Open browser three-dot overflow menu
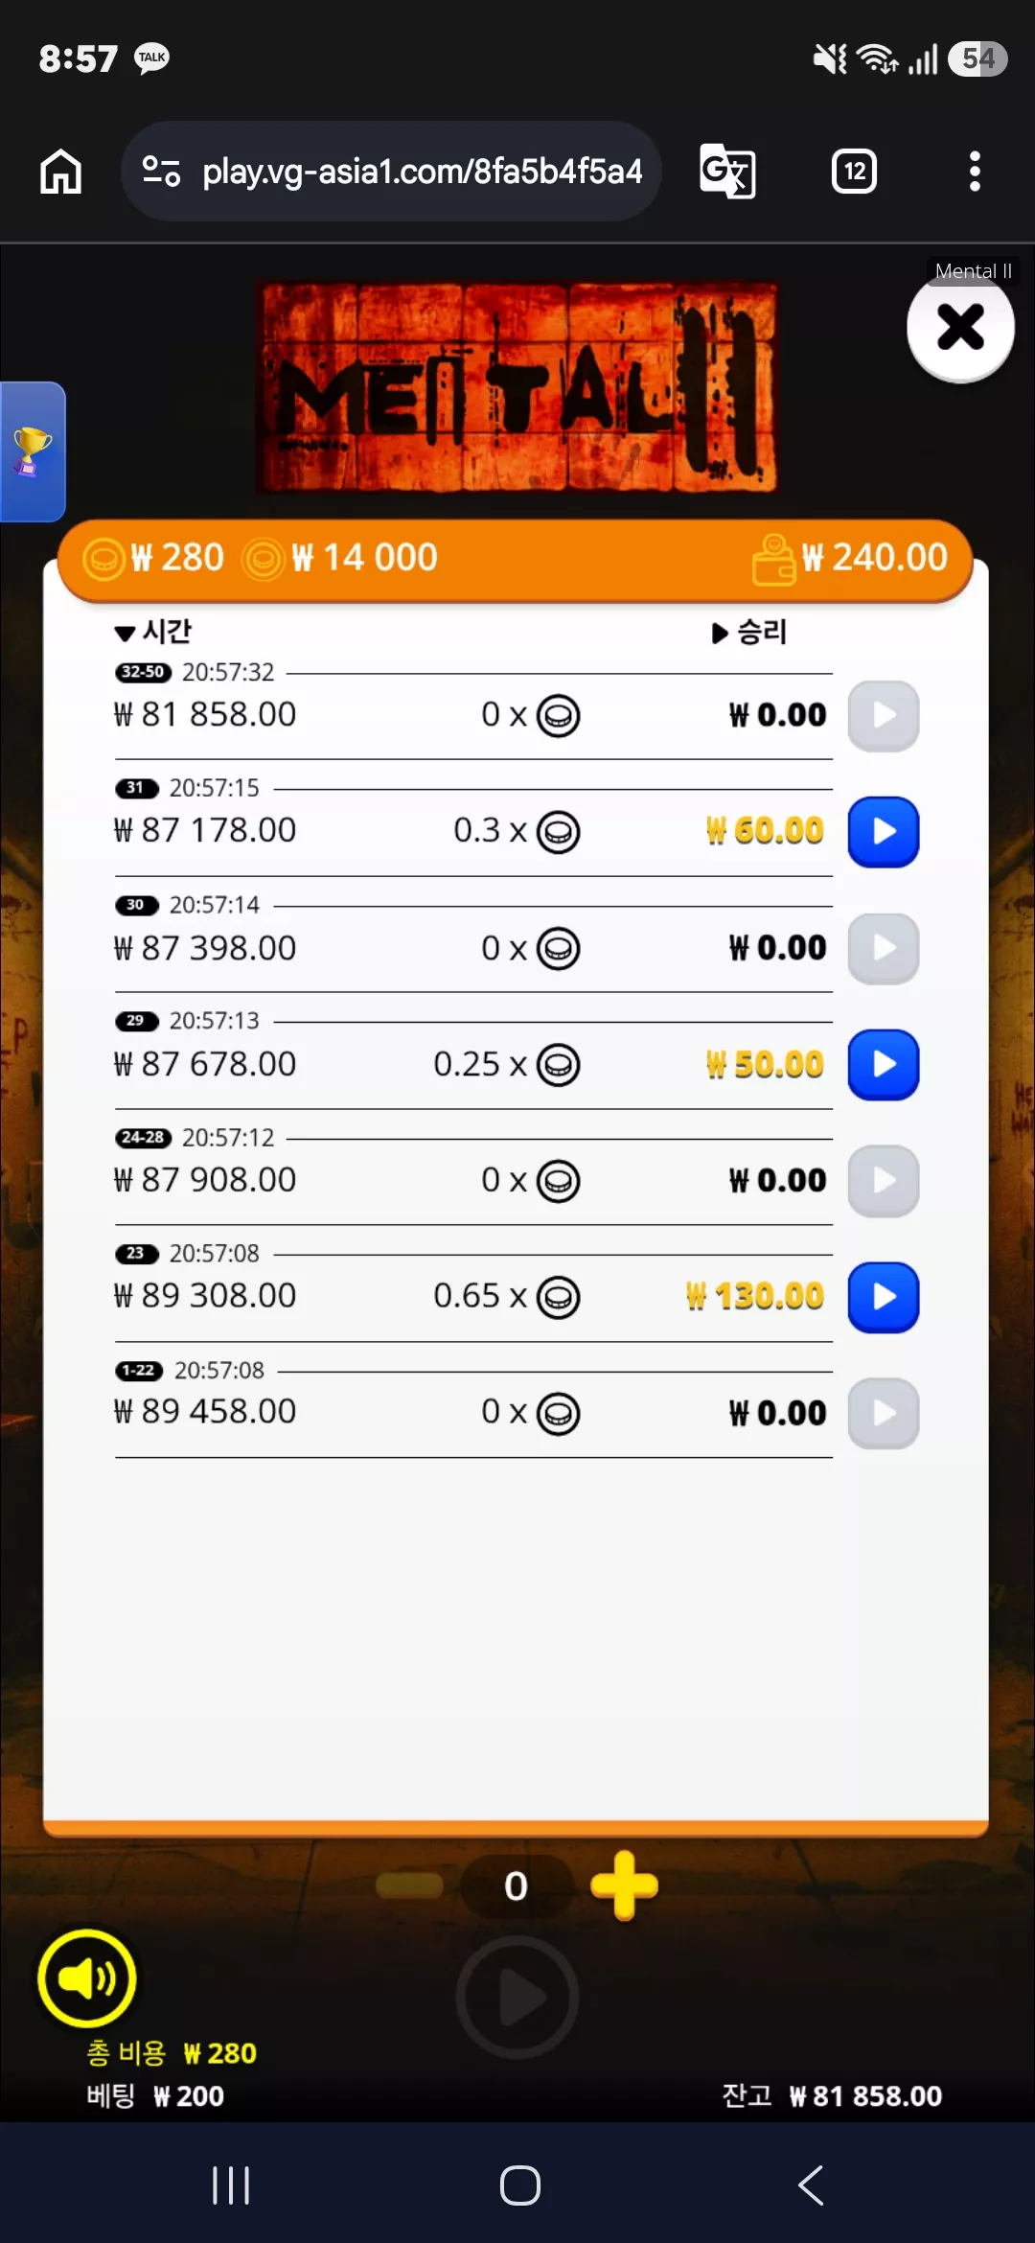The width and height of the screenshot is (1035, 2243). click(975, 172)
